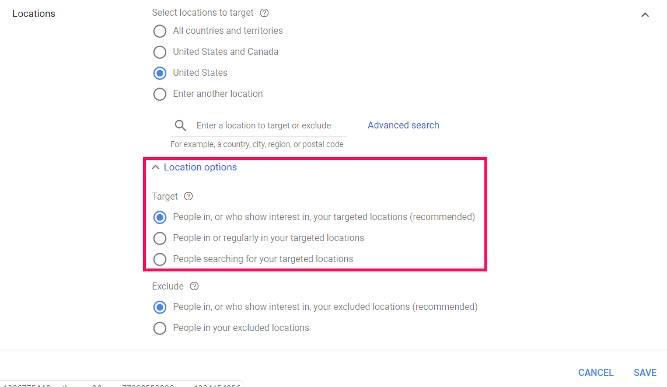Click help icon next to Target label
667x387 pixels.
[188, 196]
